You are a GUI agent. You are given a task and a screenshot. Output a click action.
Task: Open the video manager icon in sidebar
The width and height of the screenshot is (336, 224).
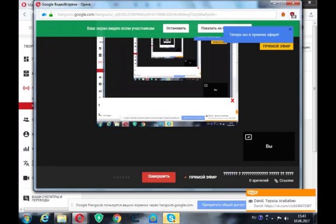pos(26,73)
